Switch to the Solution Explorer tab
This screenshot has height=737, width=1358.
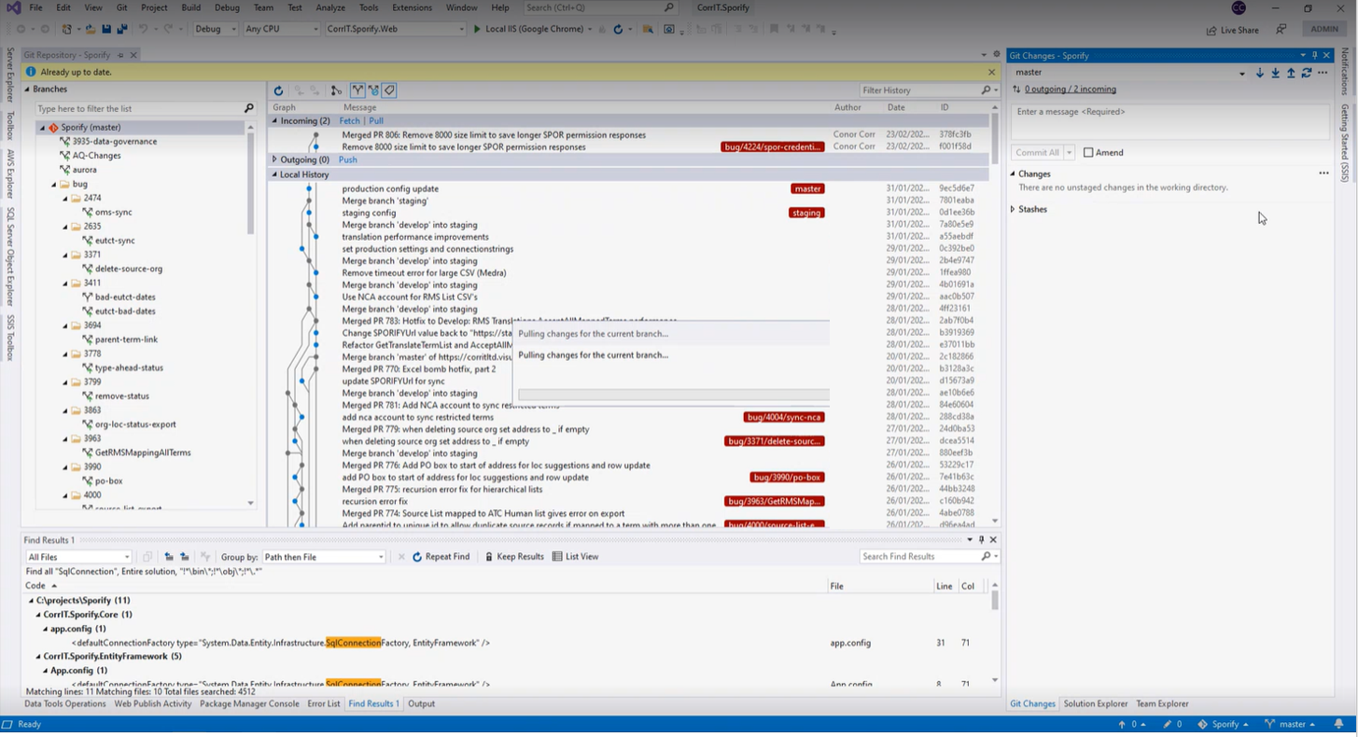point(1095,704)
